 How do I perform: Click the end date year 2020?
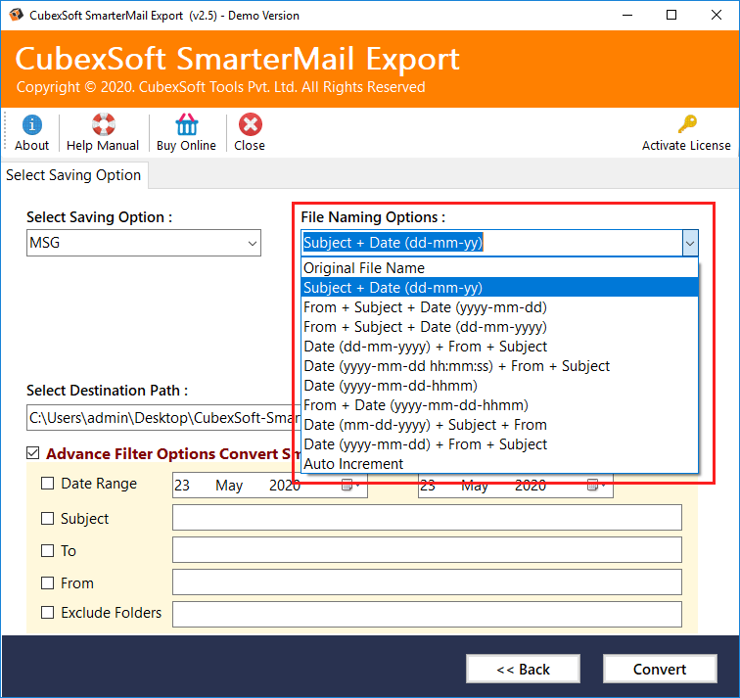click(x=531, y=486)
